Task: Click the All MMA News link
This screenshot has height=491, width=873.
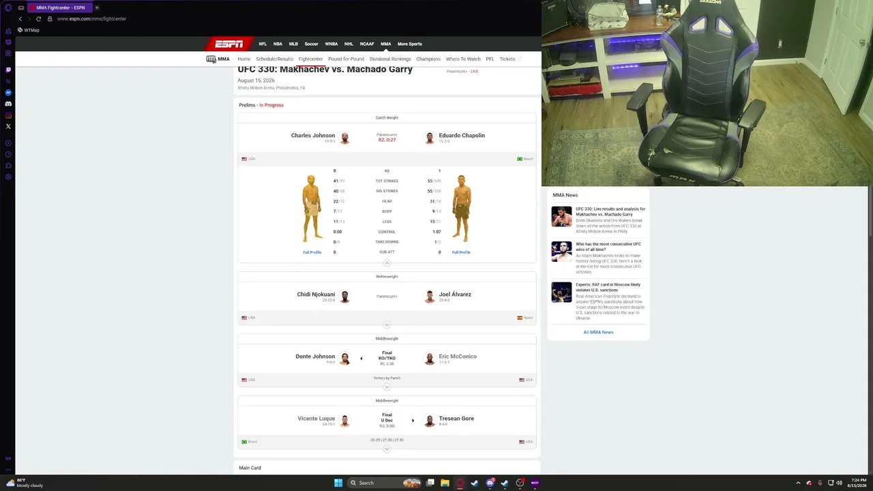Action: click(598, 332)
